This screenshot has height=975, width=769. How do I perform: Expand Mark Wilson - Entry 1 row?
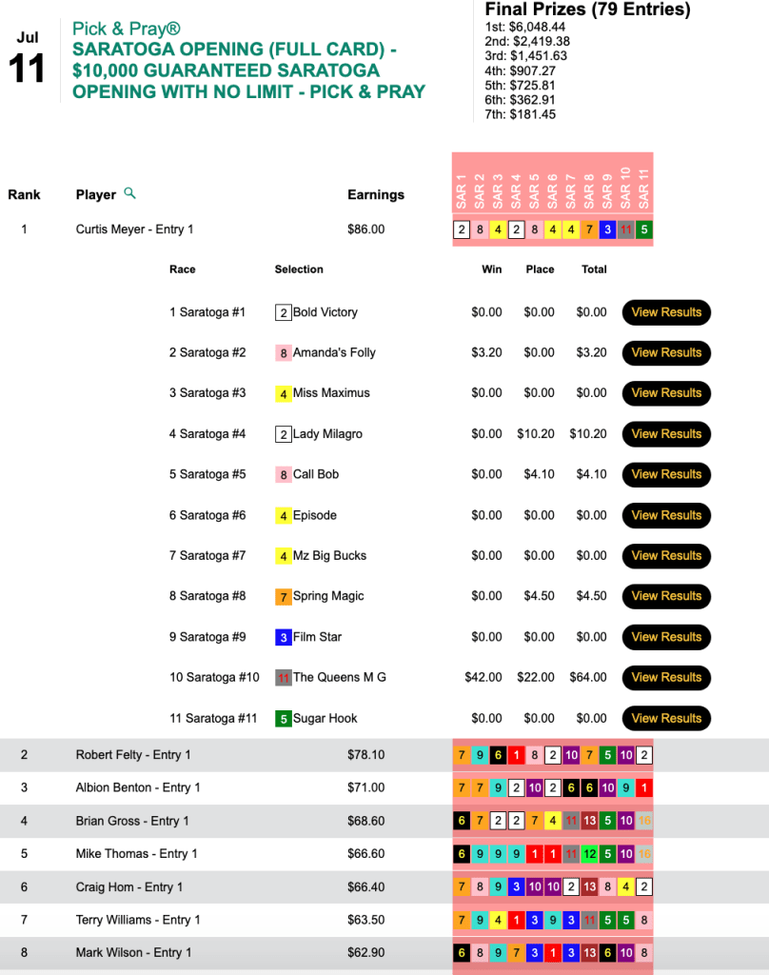pos(133,952)
